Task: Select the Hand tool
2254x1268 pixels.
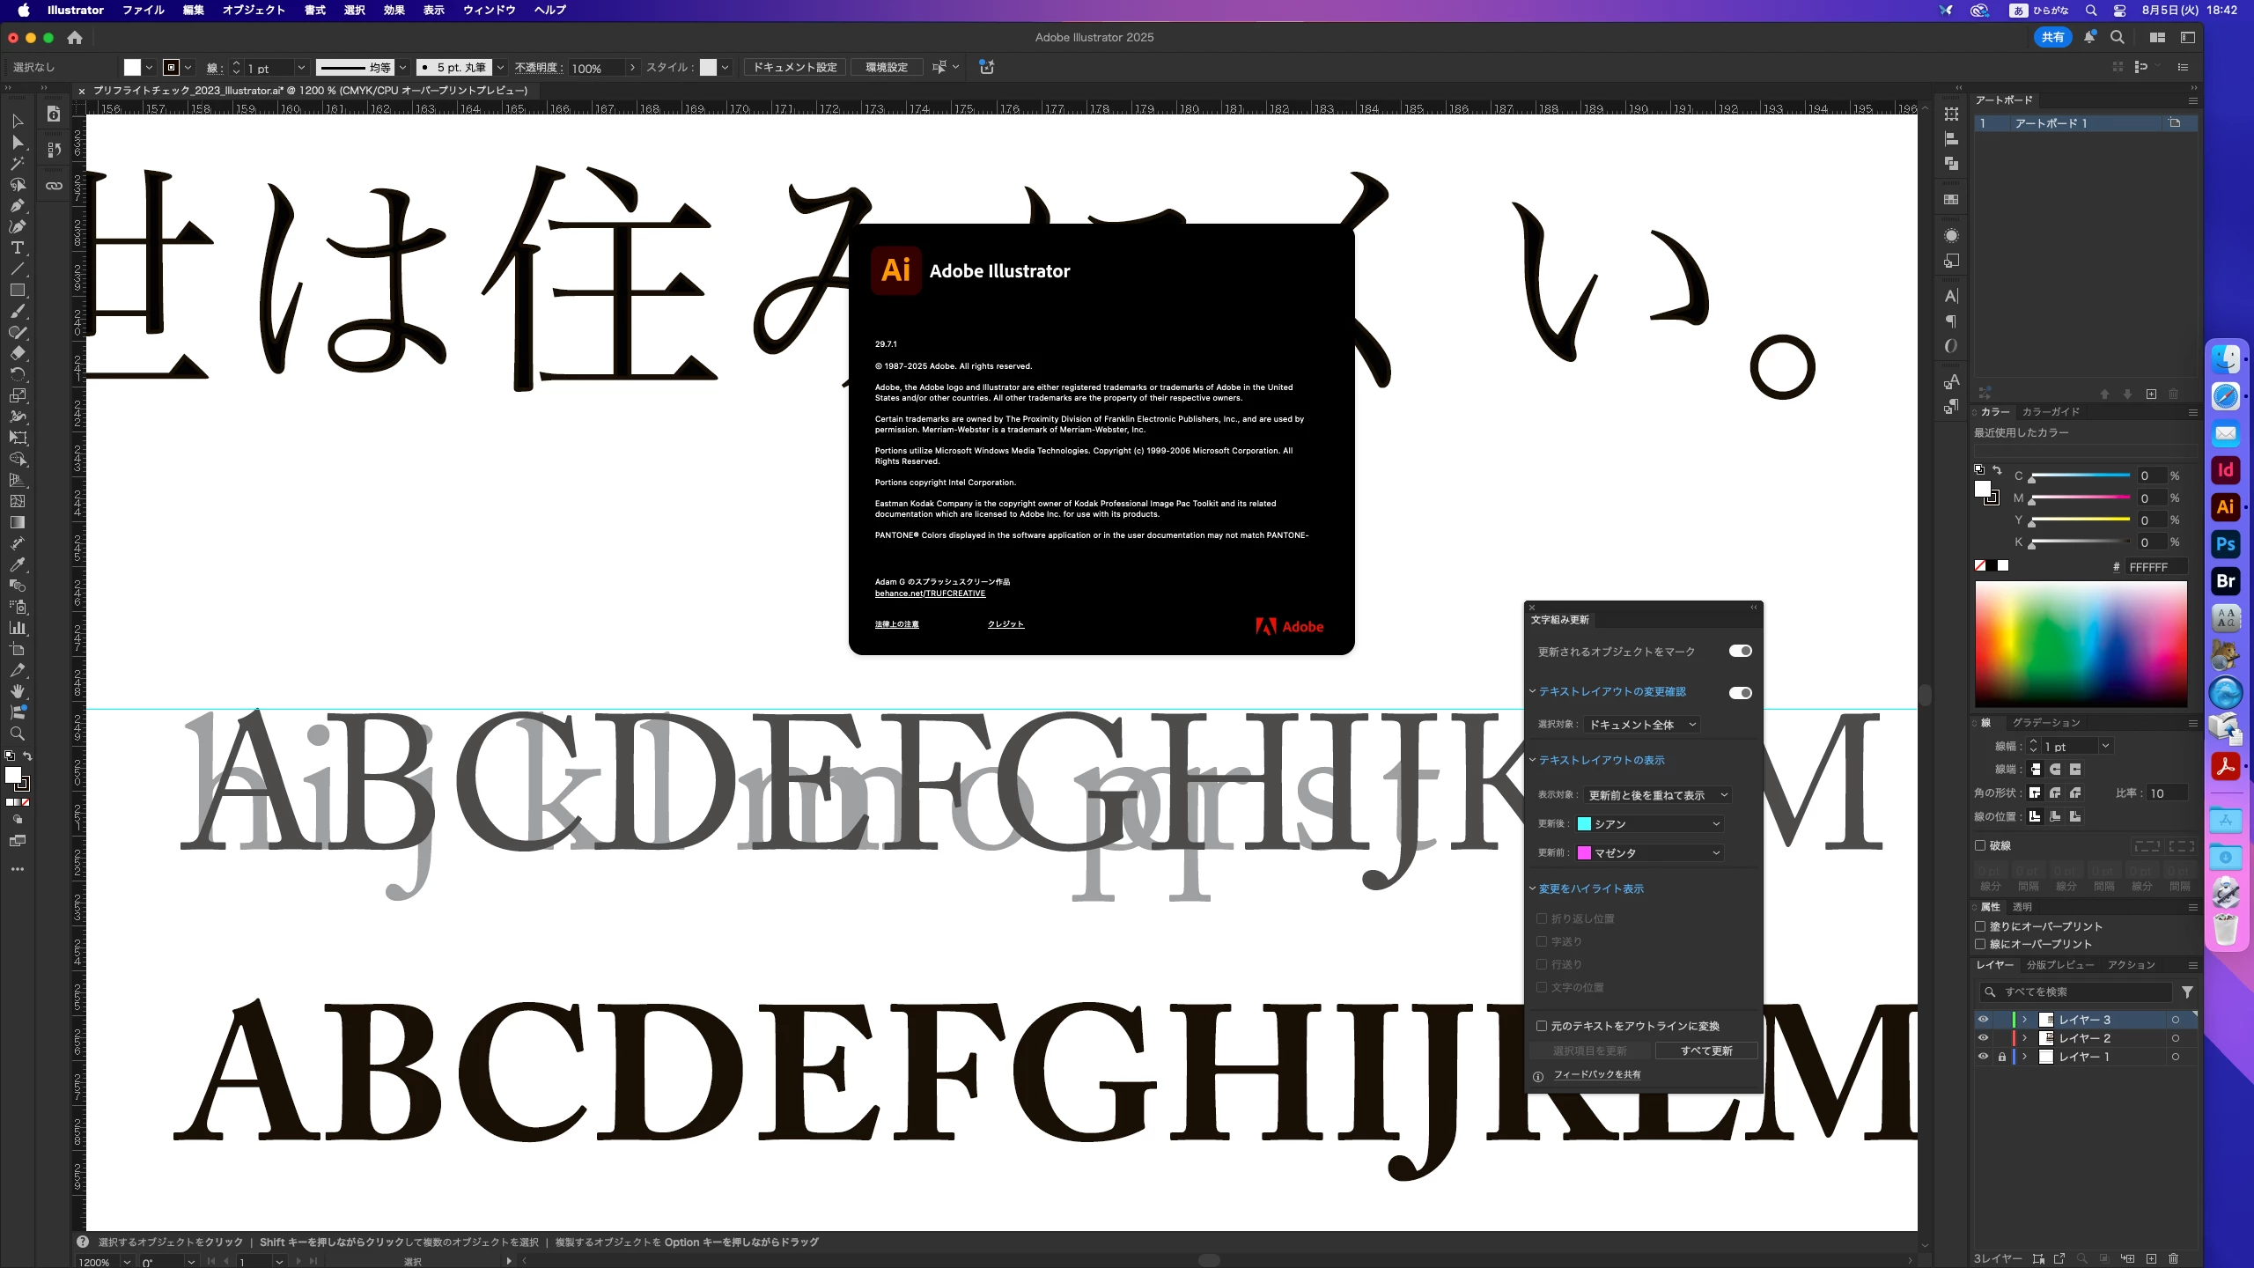Action: pos(17,691)
